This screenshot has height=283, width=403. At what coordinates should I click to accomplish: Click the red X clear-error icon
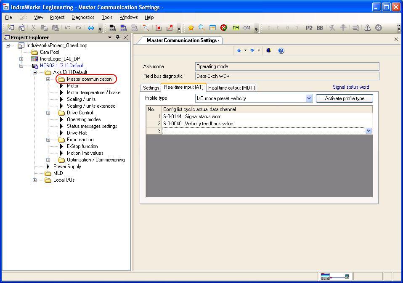224,28
